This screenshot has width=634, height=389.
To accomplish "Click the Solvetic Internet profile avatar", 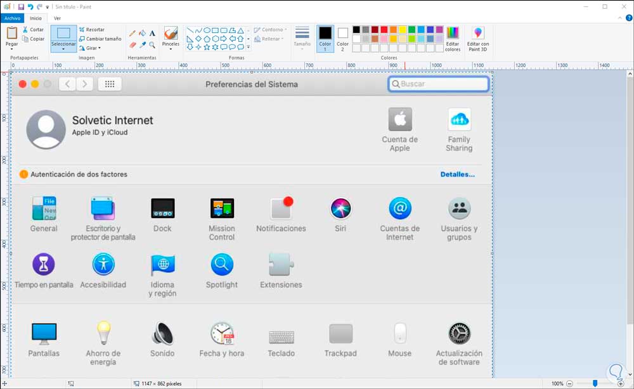I will coord(46,130).
